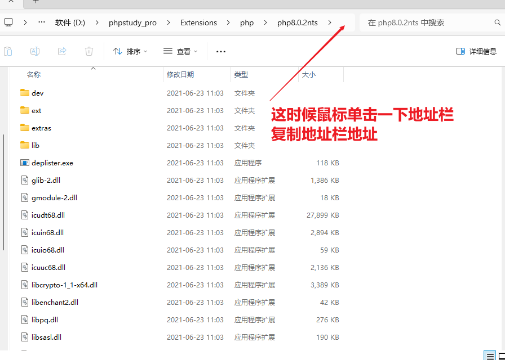Switch to details list view in status bar
The height and width of the screenshot is (360, 505).
click(x=490, y=355)
